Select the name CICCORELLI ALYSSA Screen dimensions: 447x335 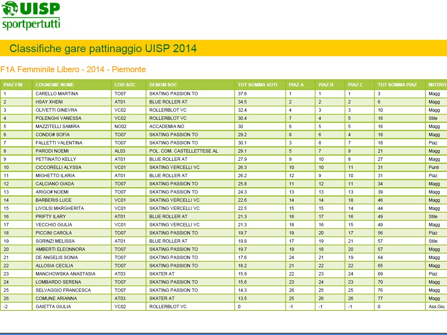[x=58, y=167]
